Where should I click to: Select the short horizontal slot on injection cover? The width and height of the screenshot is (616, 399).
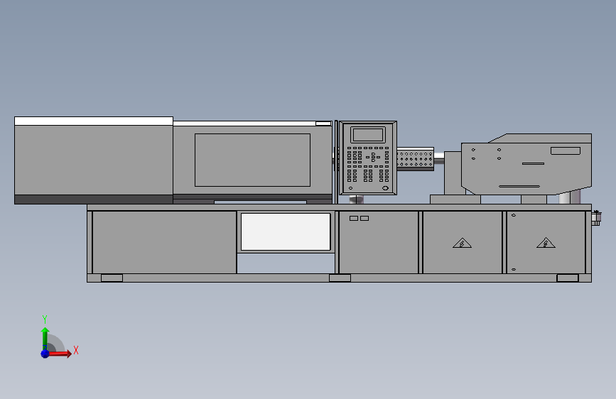point(533,163)
